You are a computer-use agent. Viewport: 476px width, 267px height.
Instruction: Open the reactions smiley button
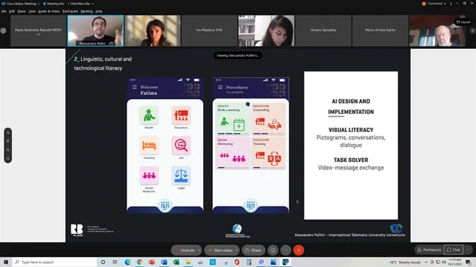273,250
